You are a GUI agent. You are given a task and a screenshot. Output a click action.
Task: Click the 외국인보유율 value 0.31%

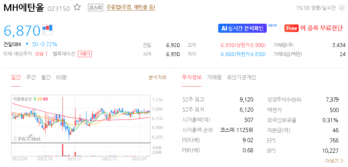(x=330, y=120)
